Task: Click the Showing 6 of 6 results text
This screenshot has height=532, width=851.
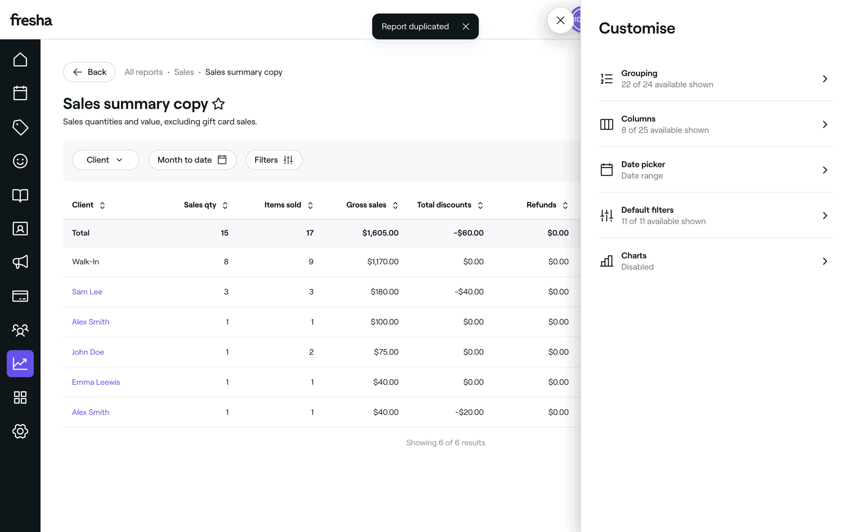Action: [445, 442]
